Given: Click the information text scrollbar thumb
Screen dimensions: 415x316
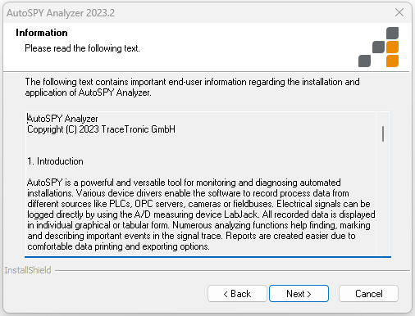Looking at the screenshot, I should point(383,133).
